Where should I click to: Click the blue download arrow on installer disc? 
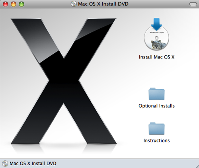(x=156, y=24)
